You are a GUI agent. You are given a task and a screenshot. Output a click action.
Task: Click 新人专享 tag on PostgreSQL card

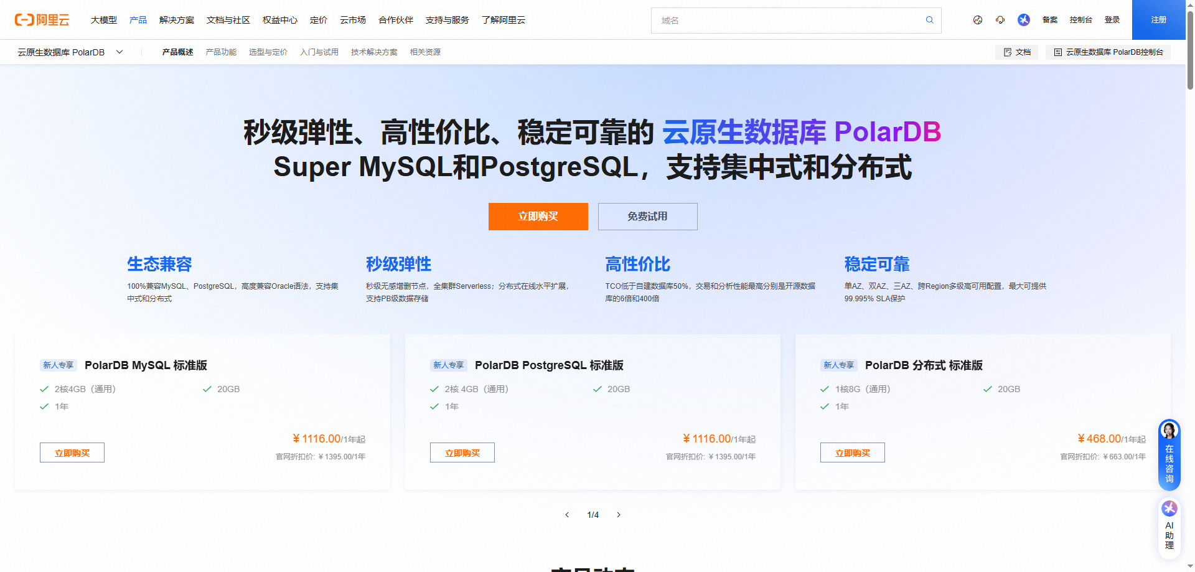(448, 365)
